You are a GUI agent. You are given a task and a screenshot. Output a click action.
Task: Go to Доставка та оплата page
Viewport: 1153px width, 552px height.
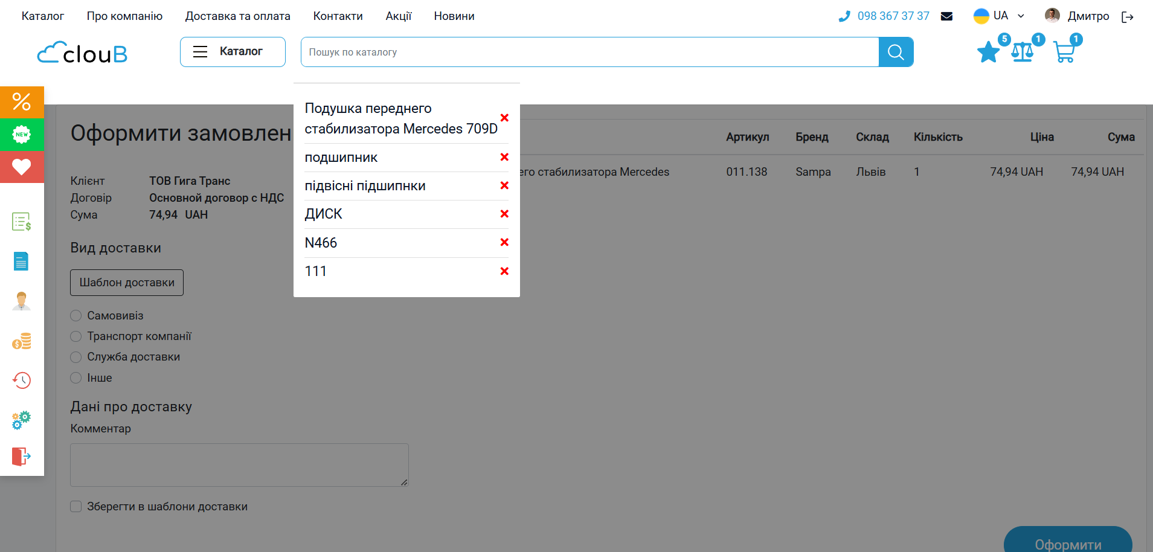point(237,16)
